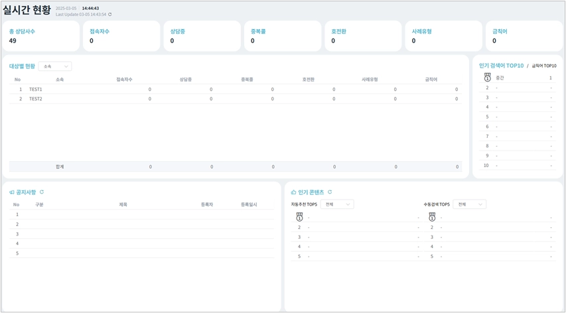Click the 인기 콘텐츠 refresh icon
The height and width of the screenshot is (313, 566).
(x=330, y=192)
